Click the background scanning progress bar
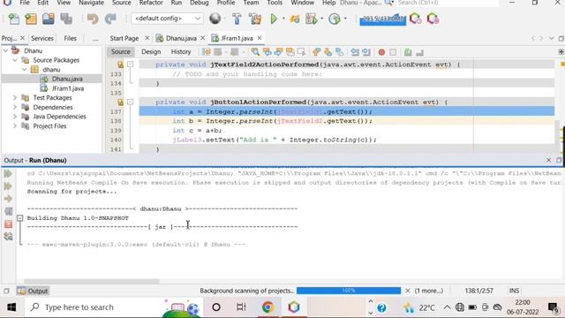The image size is (565, 318). (x=349, y=291)
